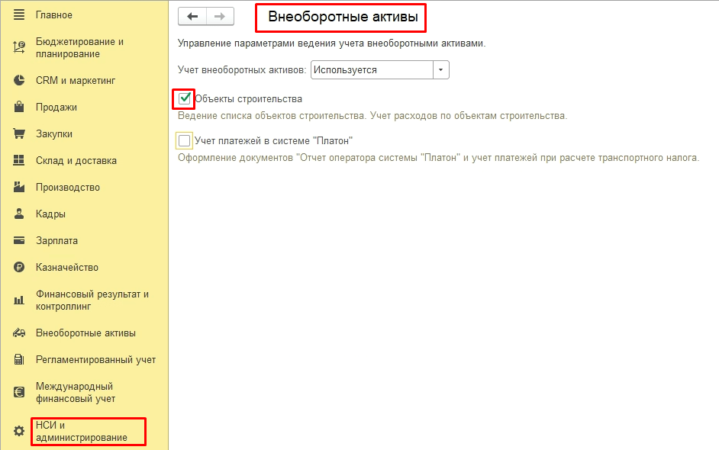Click the Регламентированный учет calculator icon
719x450 pixels.
pyautogui.click(x=19, y=359)
